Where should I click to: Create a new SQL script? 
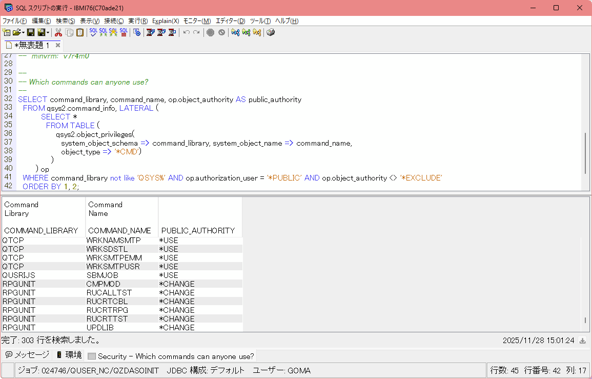tap(7, 32)
